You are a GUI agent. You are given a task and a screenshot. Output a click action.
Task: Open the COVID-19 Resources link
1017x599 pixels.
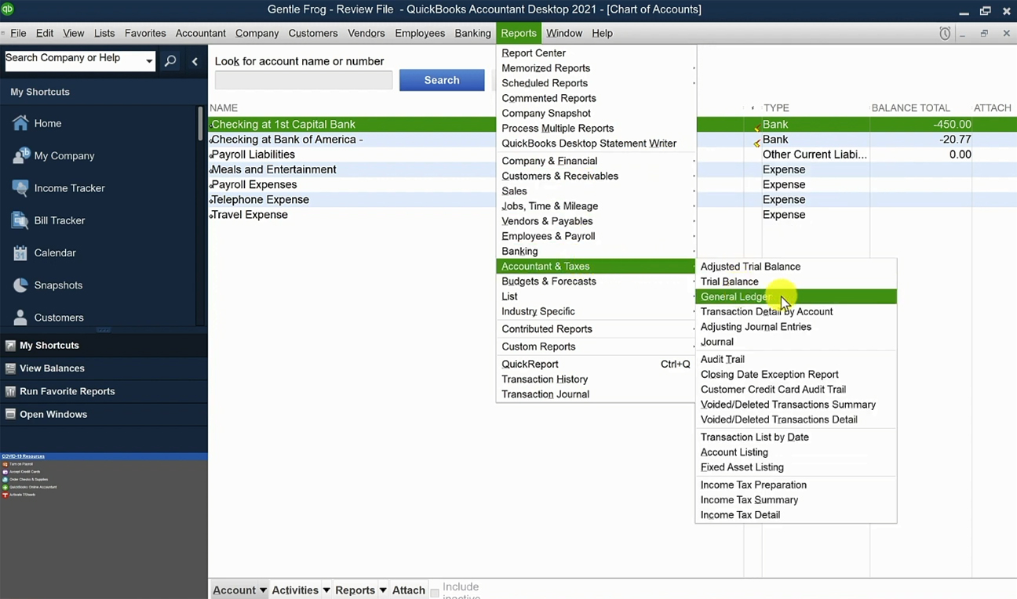23,456
